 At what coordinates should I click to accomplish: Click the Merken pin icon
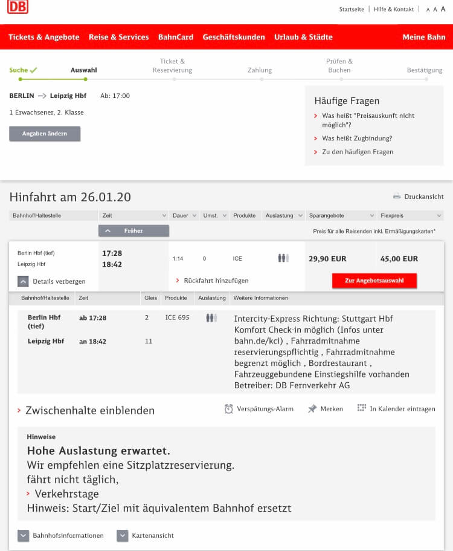tap(312, 409)
